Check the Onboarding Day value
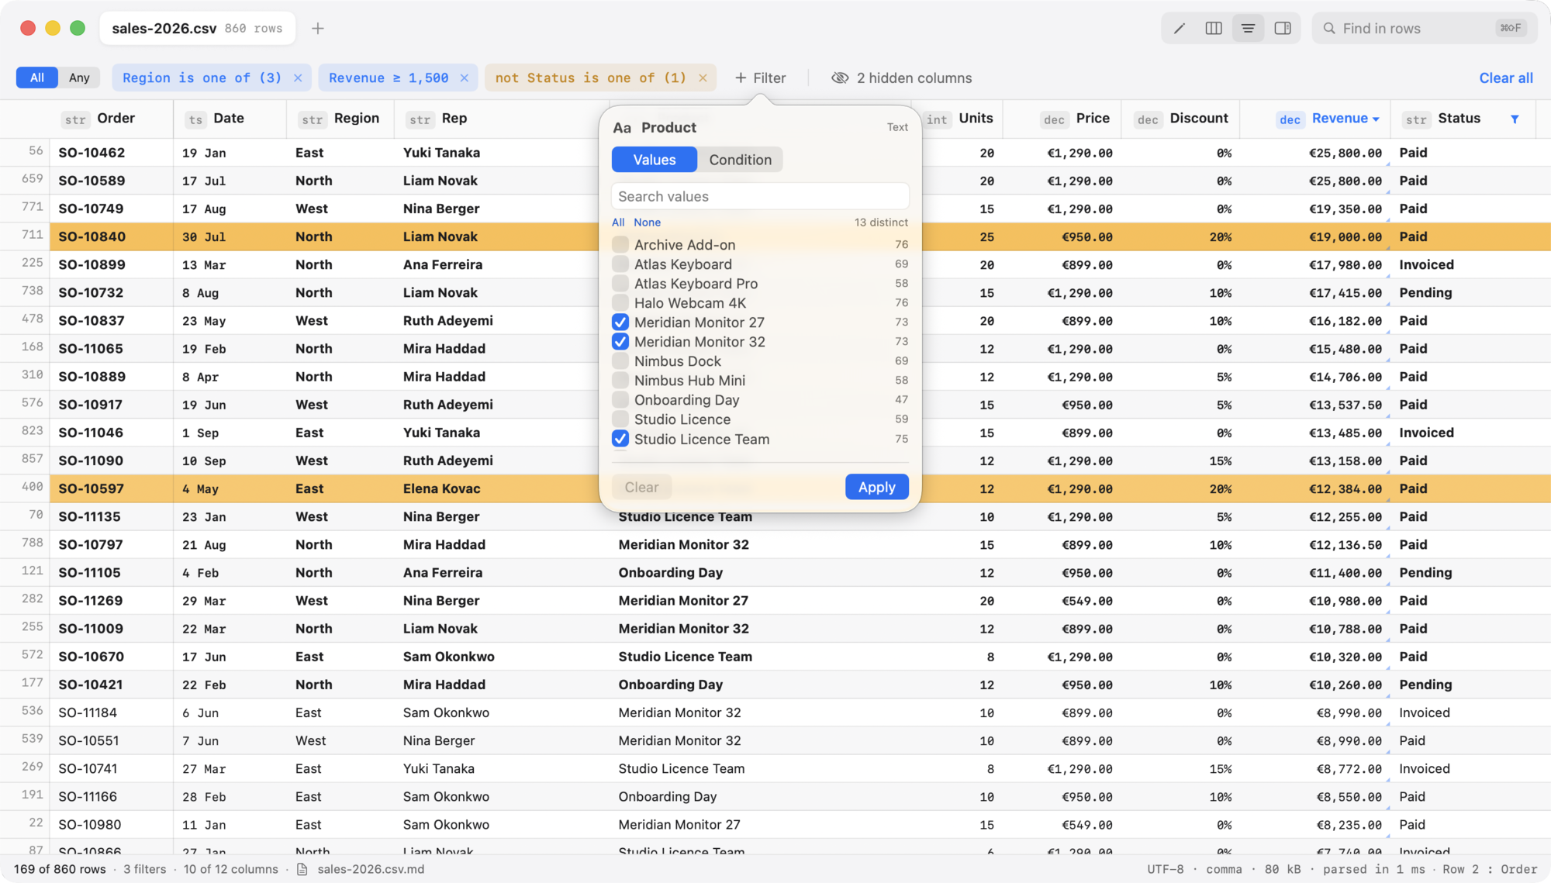 click(x=620, y=399)
